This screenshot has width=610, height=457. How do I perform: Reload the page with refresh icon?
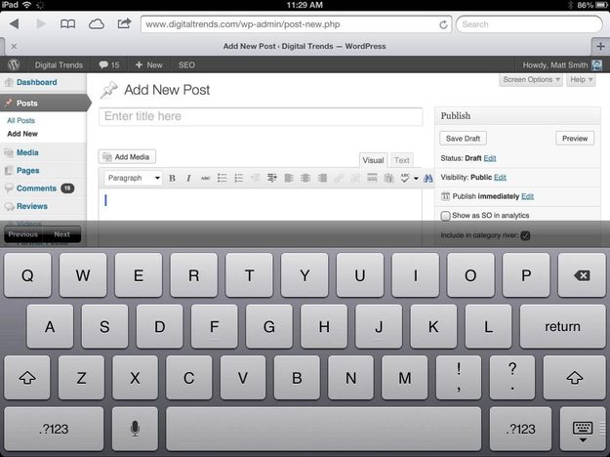tap(443, 24)
